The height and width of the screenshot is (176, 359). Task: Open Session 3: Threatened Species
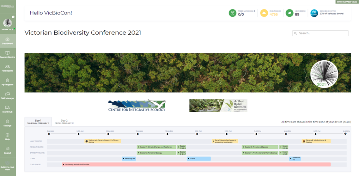(260, 147)
